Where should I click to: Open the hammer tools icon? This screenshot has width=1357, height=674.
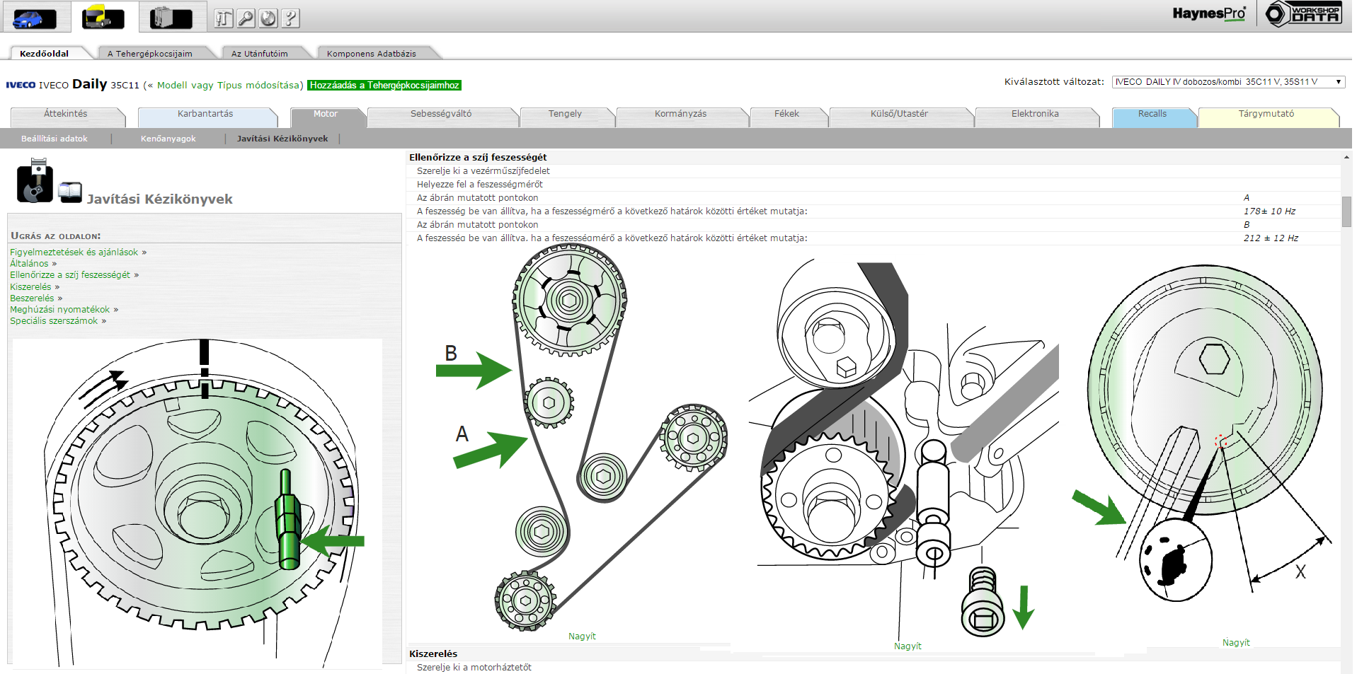pyautogui.click(x=224, y=18)
